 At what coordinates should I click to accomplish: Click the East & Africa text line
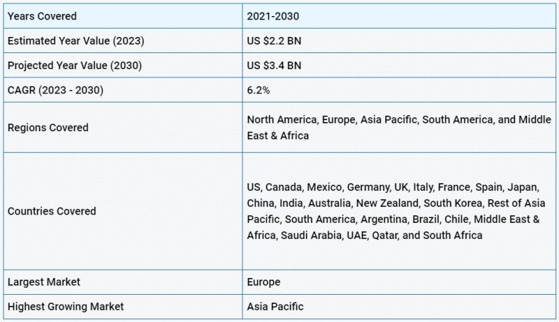[x=277, y=136]
